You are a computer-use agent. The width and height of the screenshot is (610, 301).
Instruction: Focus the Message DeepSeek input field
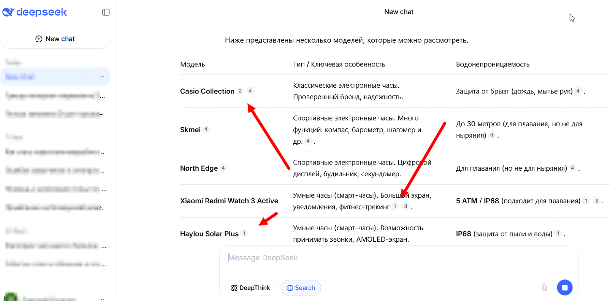(380, 258)
